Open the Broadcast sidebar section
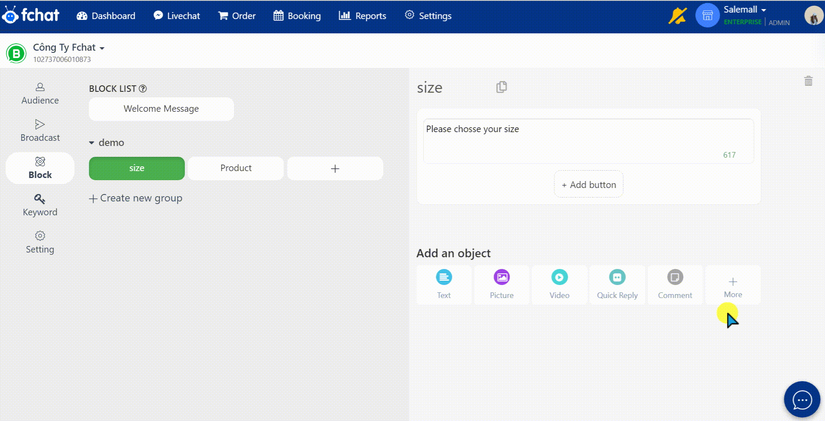The height and width of the screenshot is (421, 825). [x=40, y=131]
